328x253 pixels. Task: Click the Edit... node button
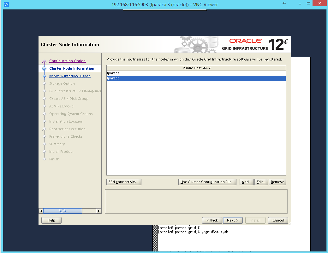point(261,182)
